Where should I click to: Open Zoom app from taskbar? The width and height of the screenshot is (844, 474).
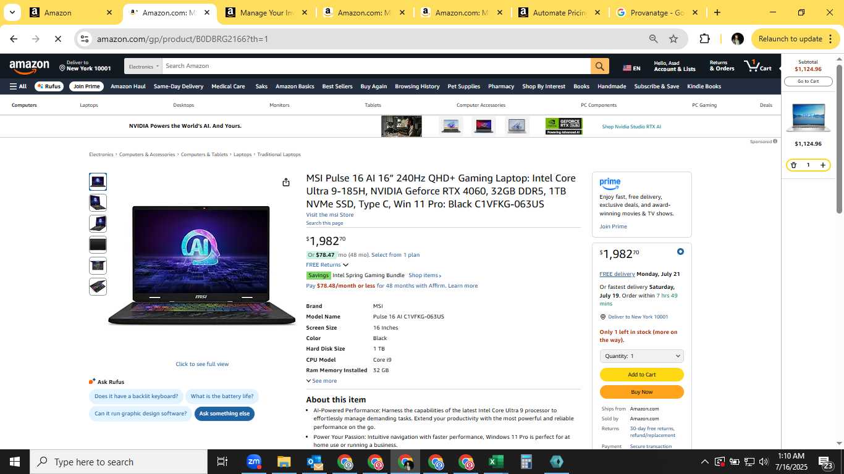tap(253, 462)
